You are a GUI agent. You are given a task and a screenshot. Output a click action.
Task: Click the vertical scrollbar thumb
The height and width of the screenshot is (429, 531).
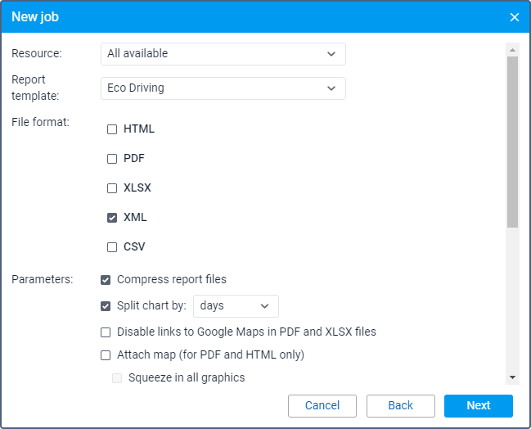click(512, 141)
